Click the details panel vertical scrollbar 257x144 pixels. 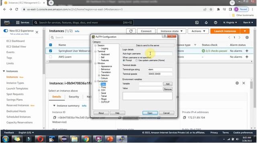251,85
